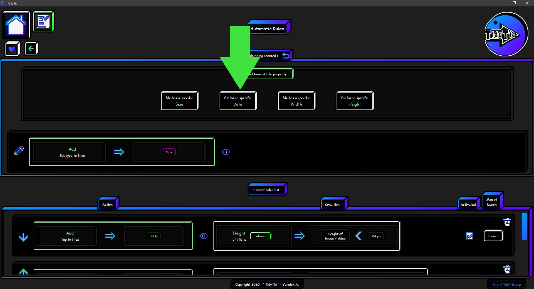Screen dimensions: 534x289
Task: Click the blue rules list scrollbar
Action: 524,226
